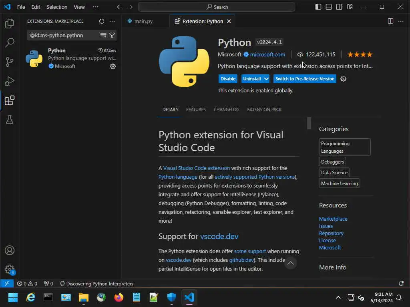Go back with the navigation arrow
410x307 pixels.
(119, 7)
